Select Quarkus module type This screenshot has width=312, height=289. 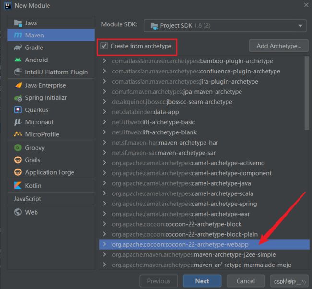(51, 110)
